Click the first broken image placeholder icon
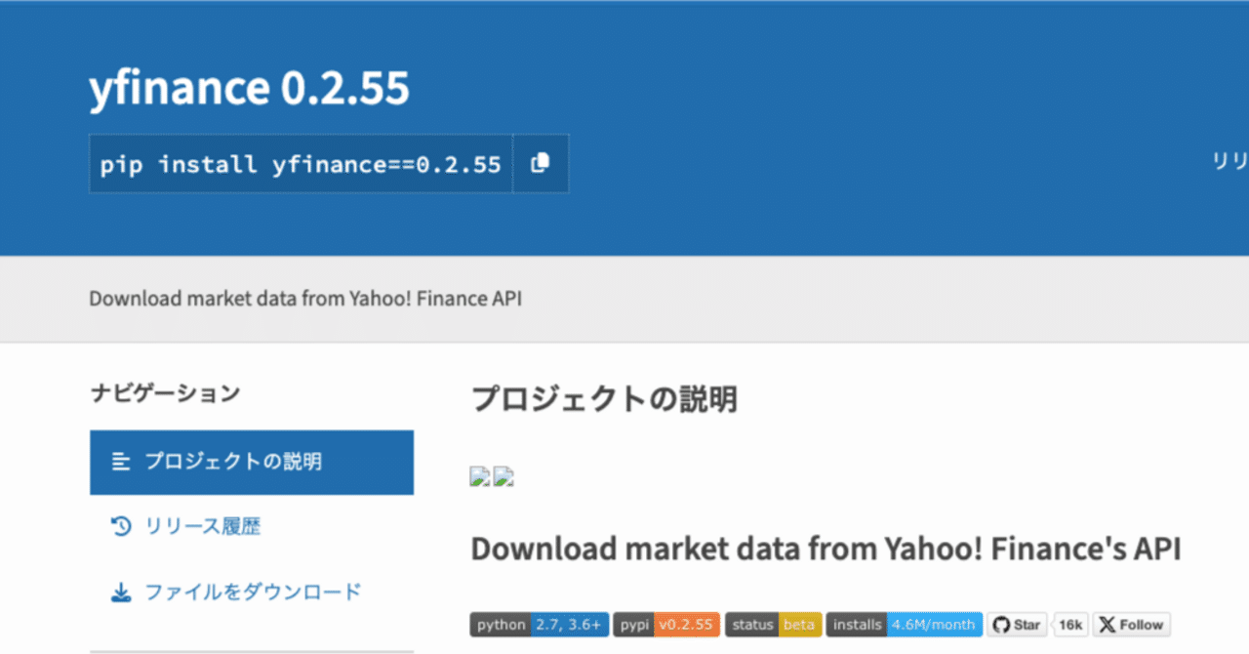Image resolution: width=1249 pixels, height=654 pixels. click(478, 477)
